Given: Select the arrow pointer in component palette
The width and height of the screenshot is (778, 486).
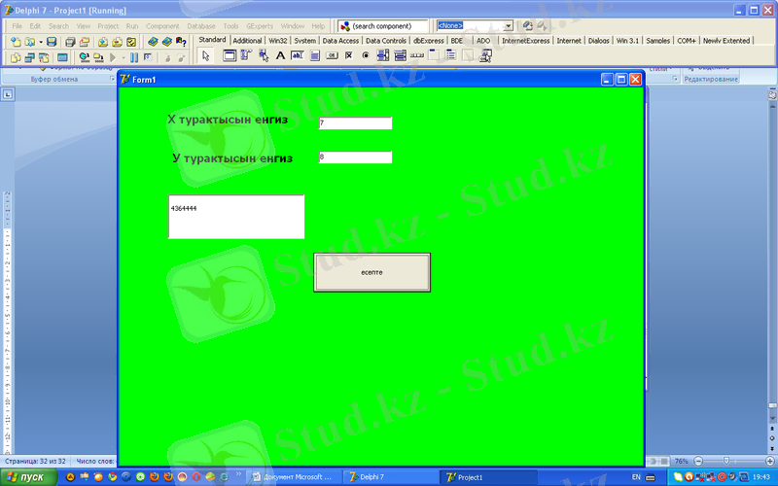Looking at the screenshot, I should (206, 56).
